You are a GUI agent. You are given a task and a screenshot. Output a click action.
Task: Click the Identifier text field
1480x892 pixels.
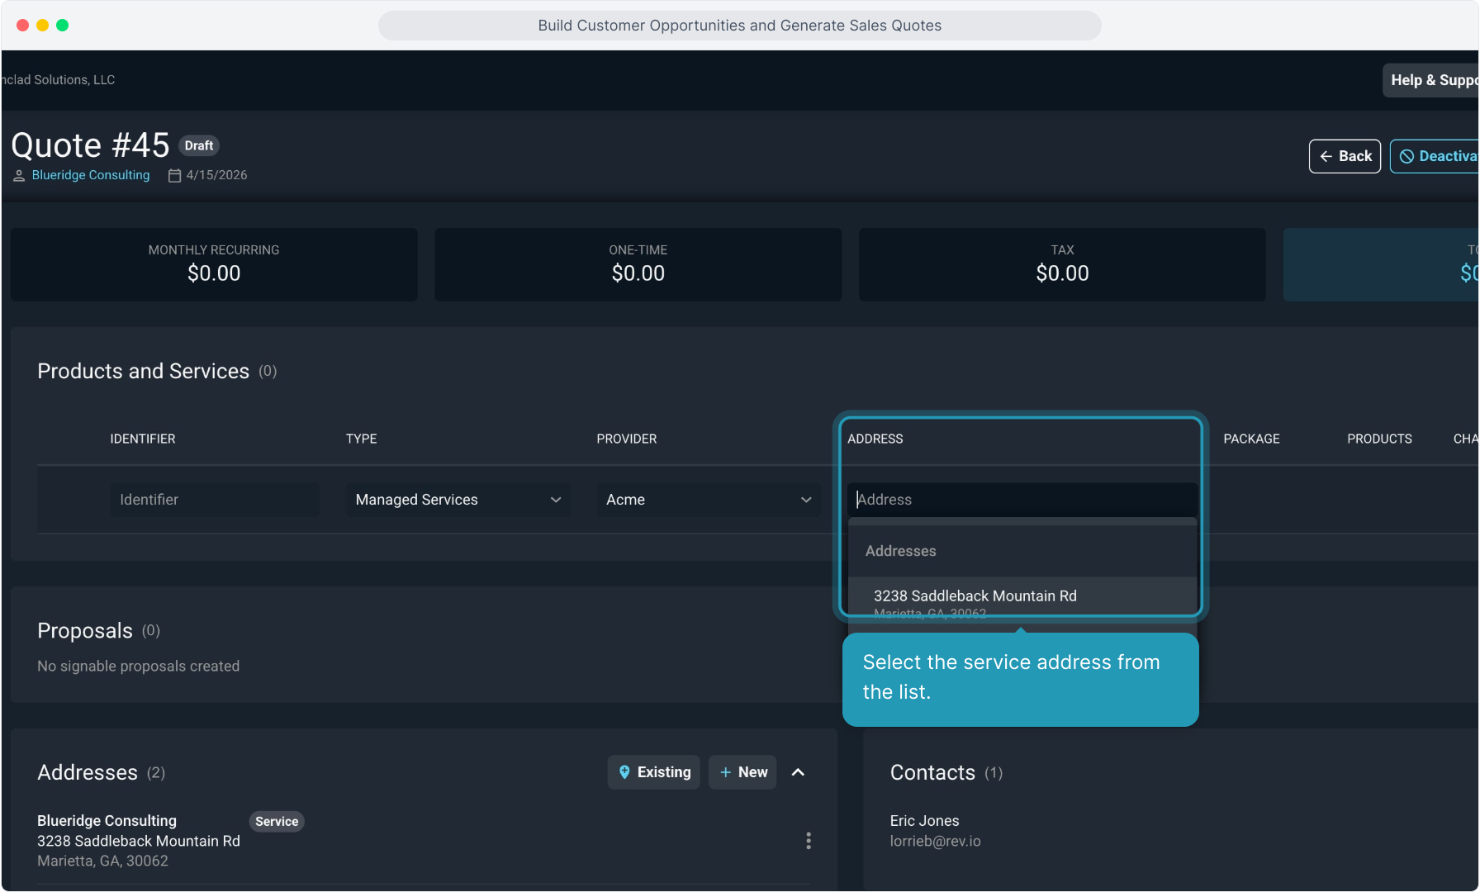214,500
